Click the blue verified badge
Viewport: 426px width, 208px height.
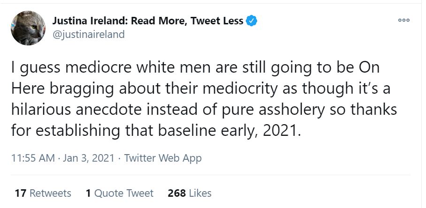tap(251, 21)
